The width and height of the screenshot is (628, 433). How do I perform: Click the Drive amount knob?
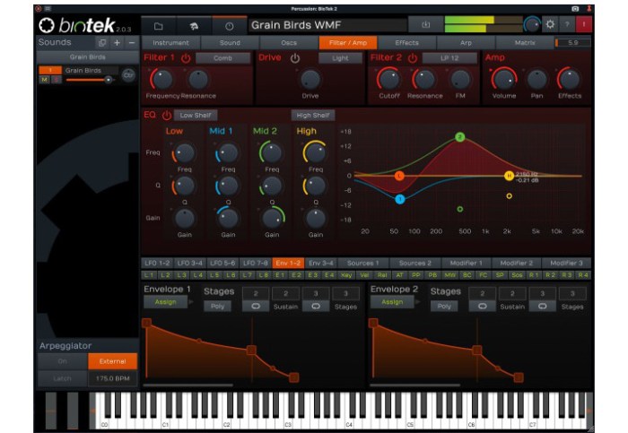[310, 79]
